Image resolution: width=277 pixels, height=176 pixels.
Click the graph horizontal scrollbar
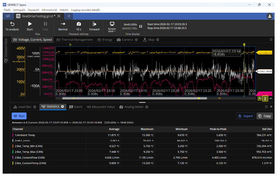(x=135, y=98)
